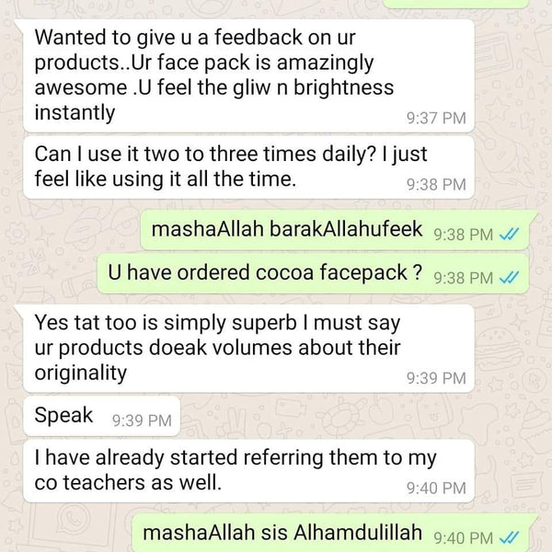
Task: Click the 9:38 PM timestamp on received message
Action: click(x=436, y=185)
